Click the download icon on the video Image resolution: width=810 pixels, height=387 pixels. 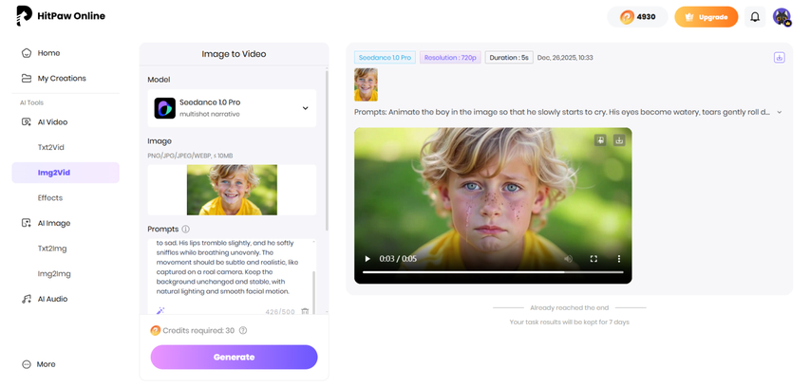619,140
